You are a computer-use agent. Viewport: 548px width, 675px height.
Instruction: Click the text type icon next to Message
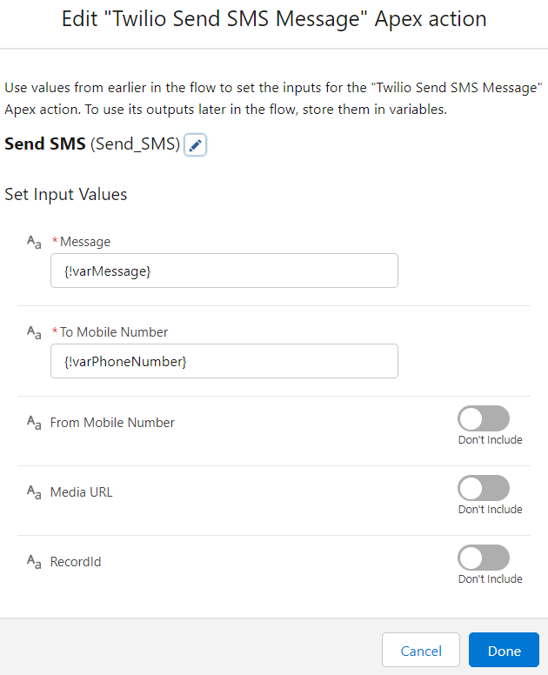coord(34,242)
